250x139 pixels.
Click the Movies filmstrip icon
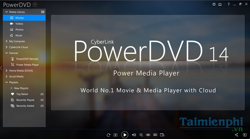coord(12,18)
